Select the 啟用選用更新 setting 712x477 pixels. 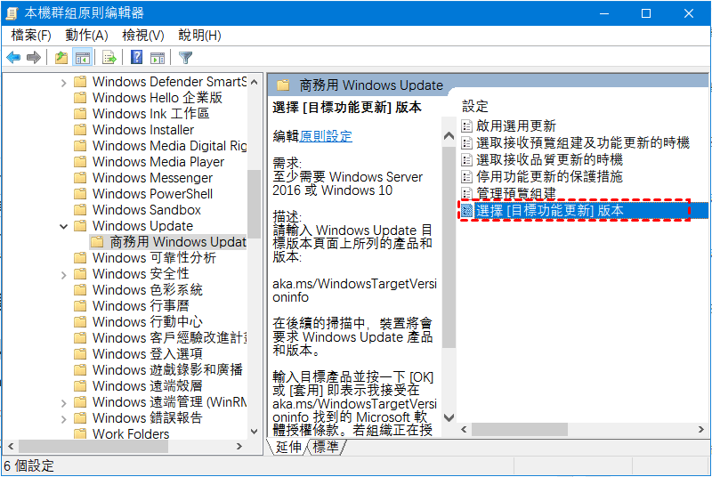tap(516, 125)
